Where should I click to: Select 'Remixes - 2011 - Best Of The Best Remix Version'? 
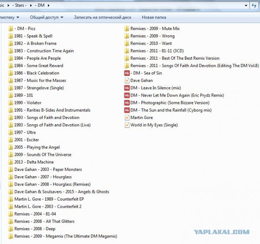coord(175,58)
